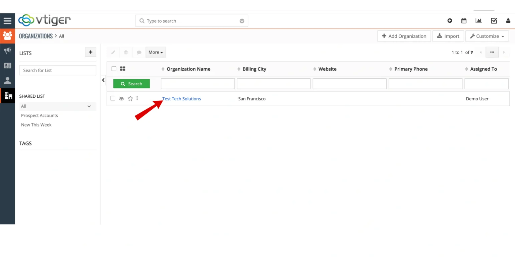Open the user profile icon at top right
Screen dimensions: 515x257
508,20
